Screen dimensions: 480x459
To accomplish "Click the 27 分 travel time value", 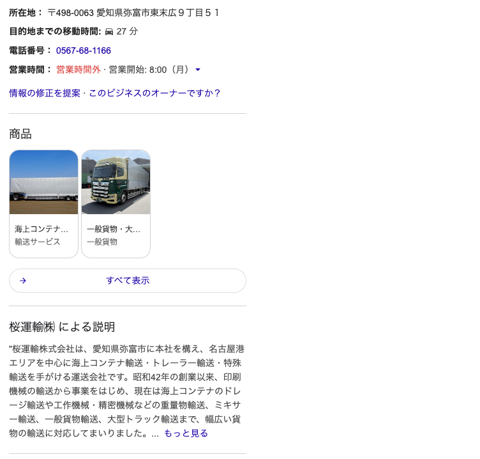I will coord(127,31).
